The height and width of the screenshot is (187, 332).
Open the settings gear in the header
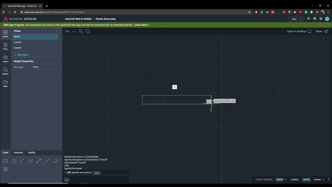(x=308, y=19)
